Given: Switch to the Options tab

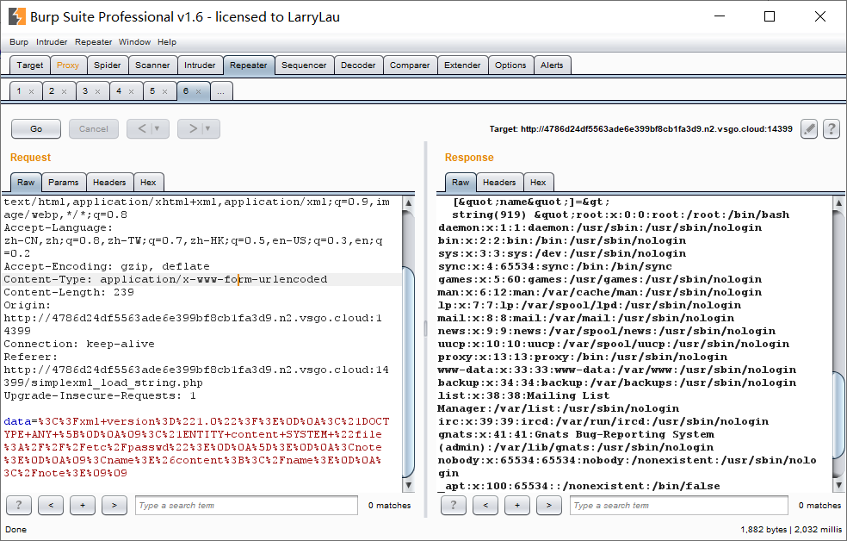Looking at the screenshot, I should [x=510, y=65].
